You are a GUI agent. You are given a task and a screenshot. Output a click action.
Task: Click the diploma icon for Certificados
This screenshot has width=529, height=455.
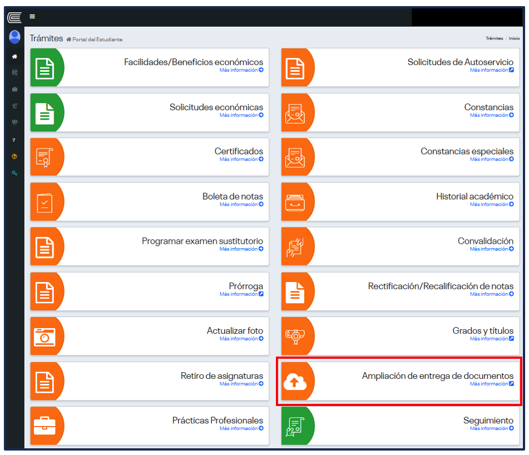click(45, 157)
